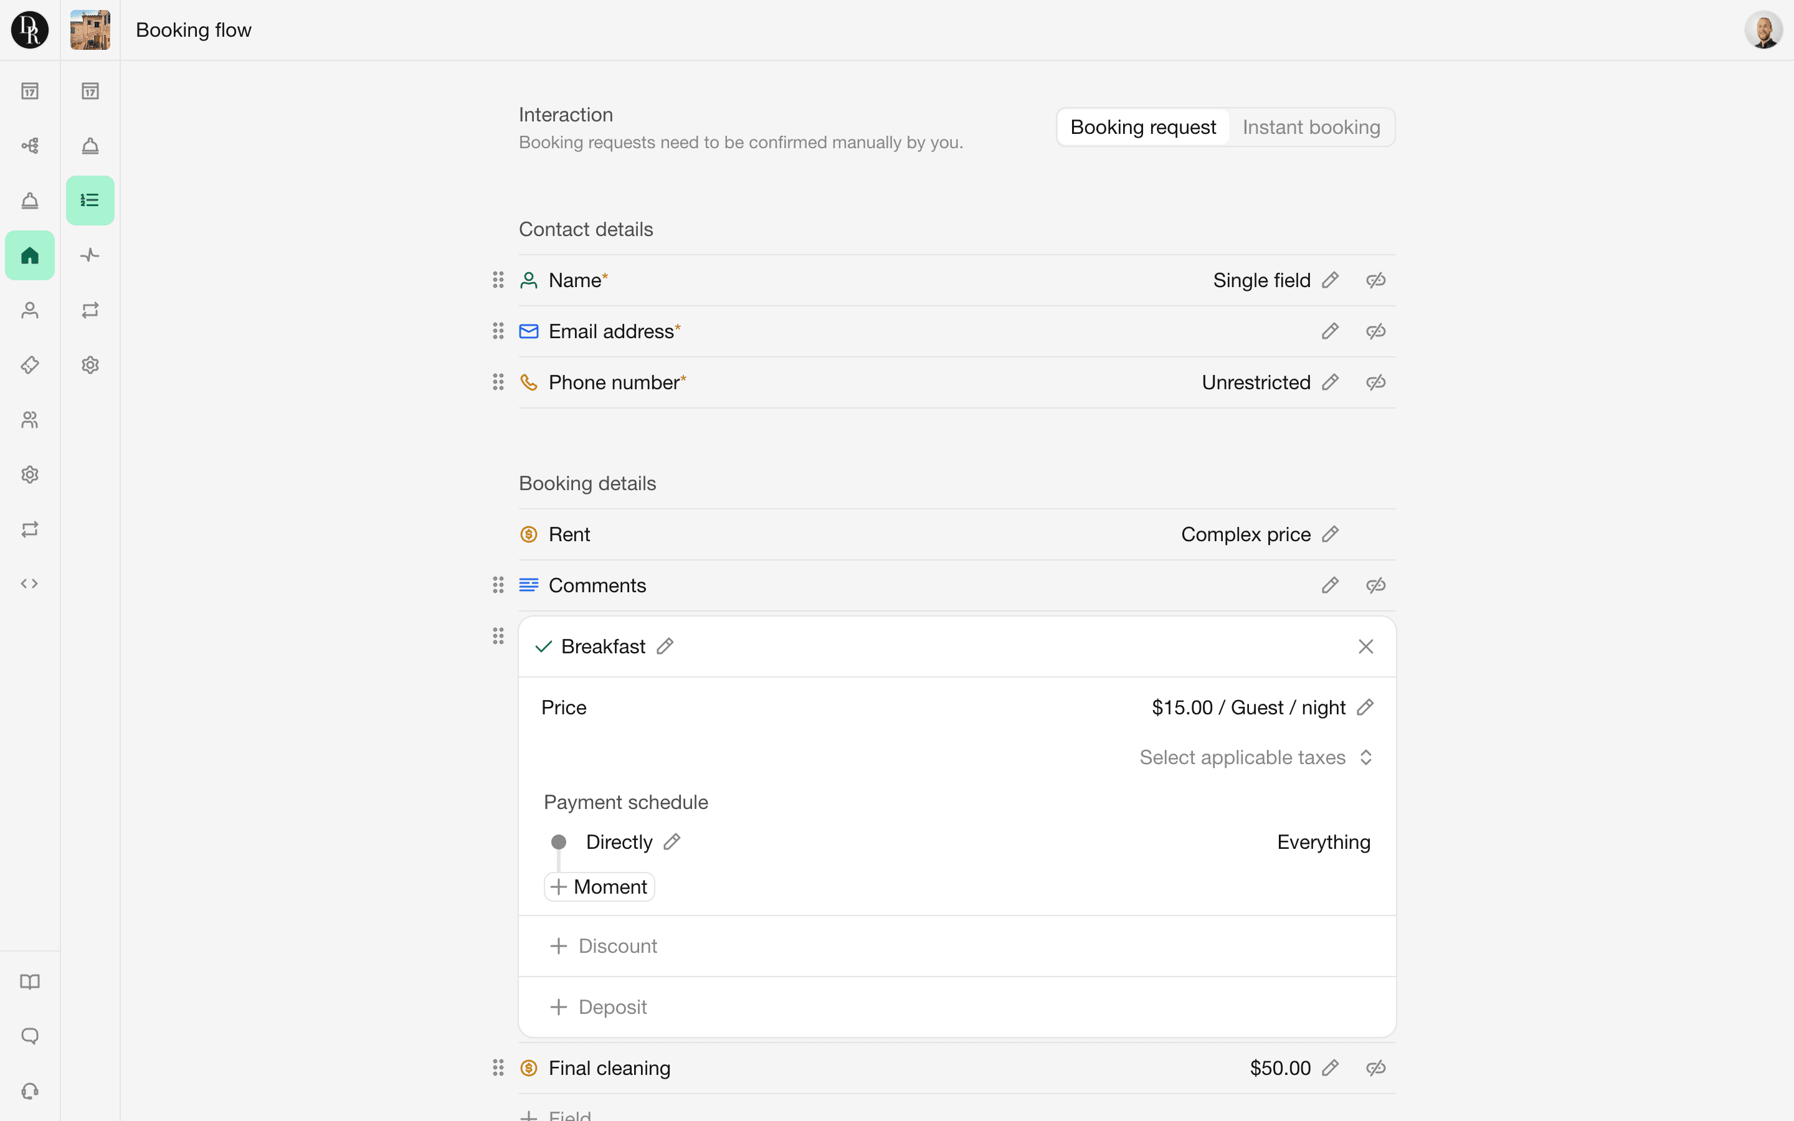Close the expanded Breakfast panel
1794x1121 pixels.
click(1365, 646)
